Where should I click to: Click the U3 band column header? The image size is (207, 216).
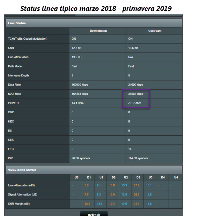[x=151, y=178]
